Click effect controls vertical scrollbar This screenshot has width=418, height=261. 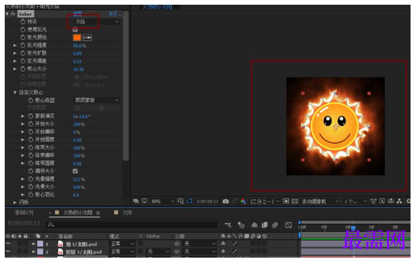(x=126, y=86)
